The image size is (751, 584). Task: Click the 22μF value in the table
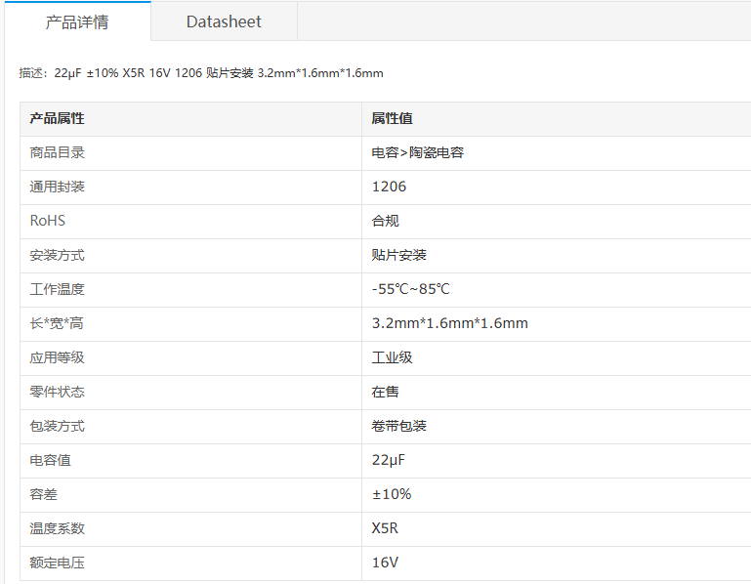click(389, 460)
